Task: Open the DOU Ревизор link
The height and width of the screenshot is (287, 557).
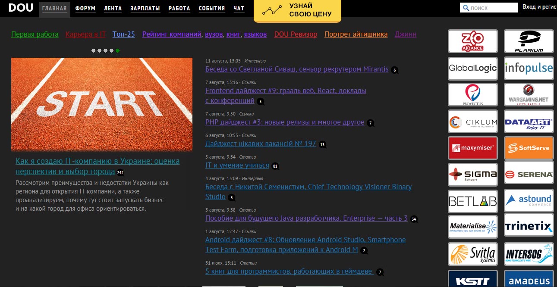Action: [296, 34]
